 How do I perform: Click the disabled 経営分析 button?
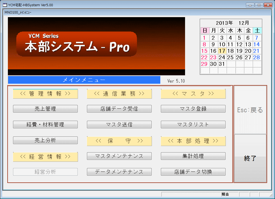(45, 172)
